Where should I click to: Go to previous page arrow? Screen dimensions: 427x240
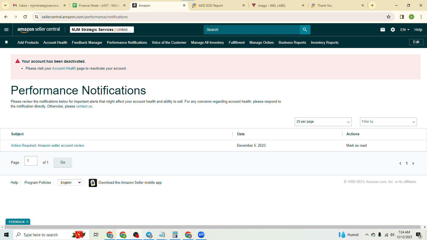tap(400, 163)
